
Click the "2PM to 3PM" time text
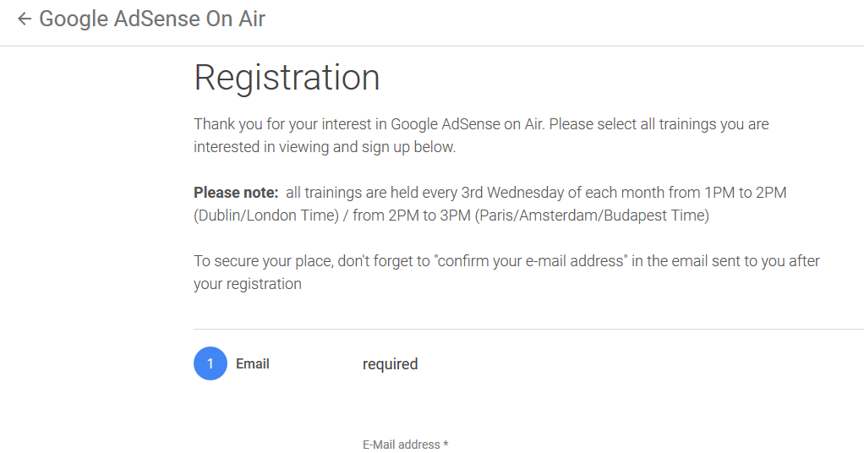[429, 216]
